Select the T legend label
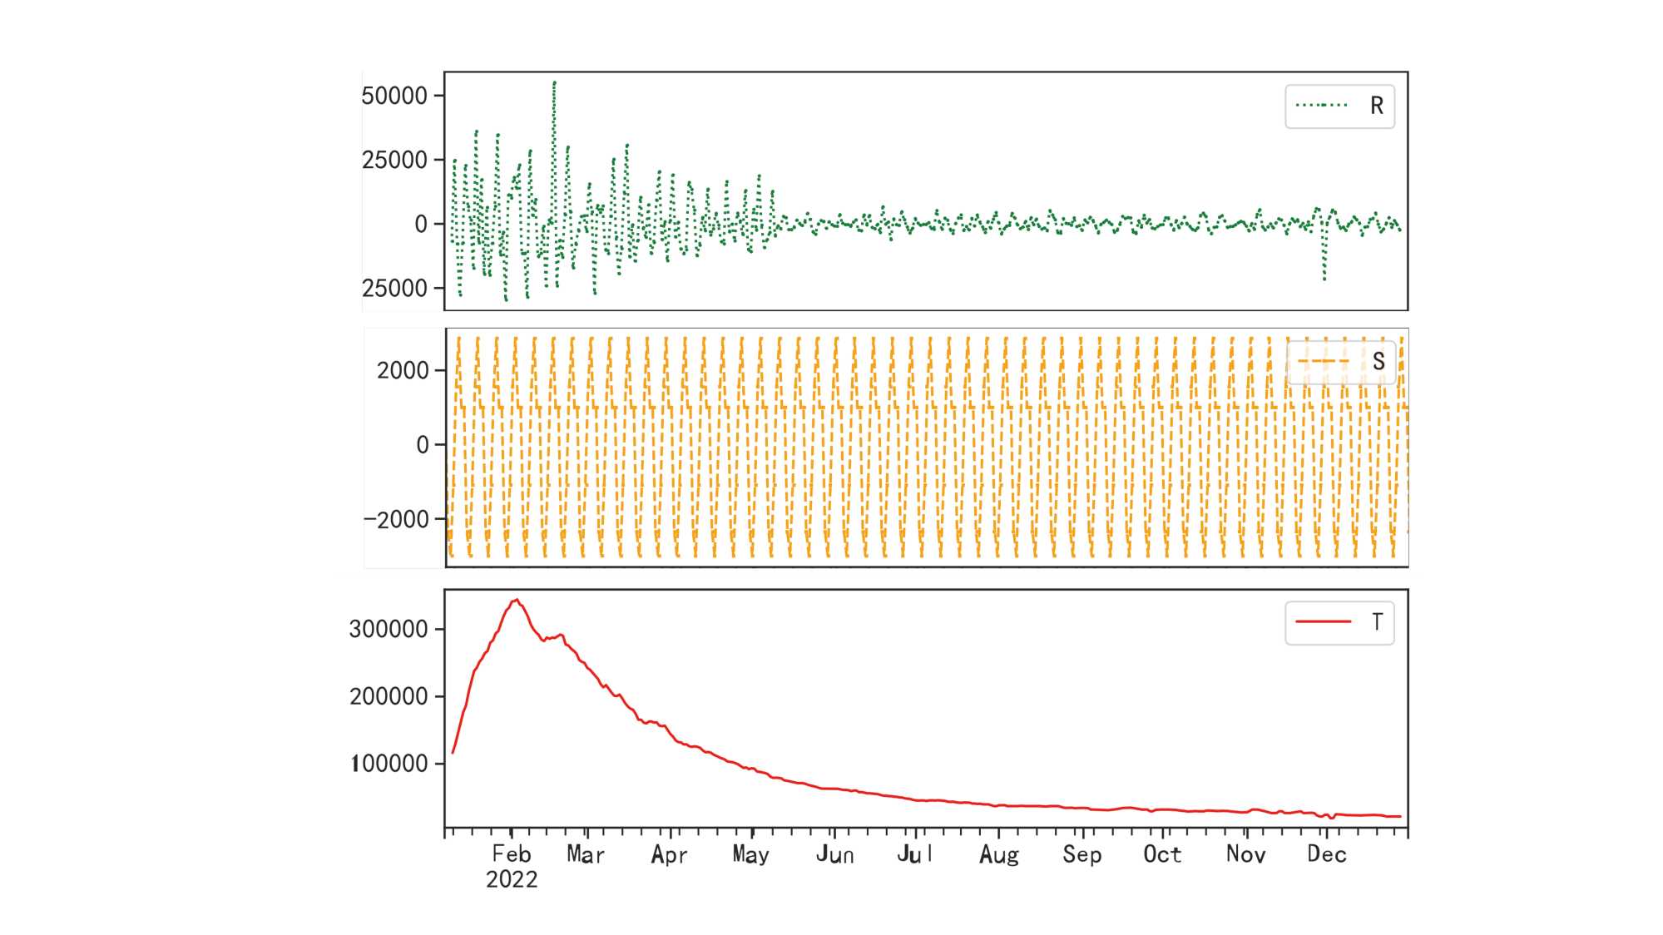 [1377, 621]
